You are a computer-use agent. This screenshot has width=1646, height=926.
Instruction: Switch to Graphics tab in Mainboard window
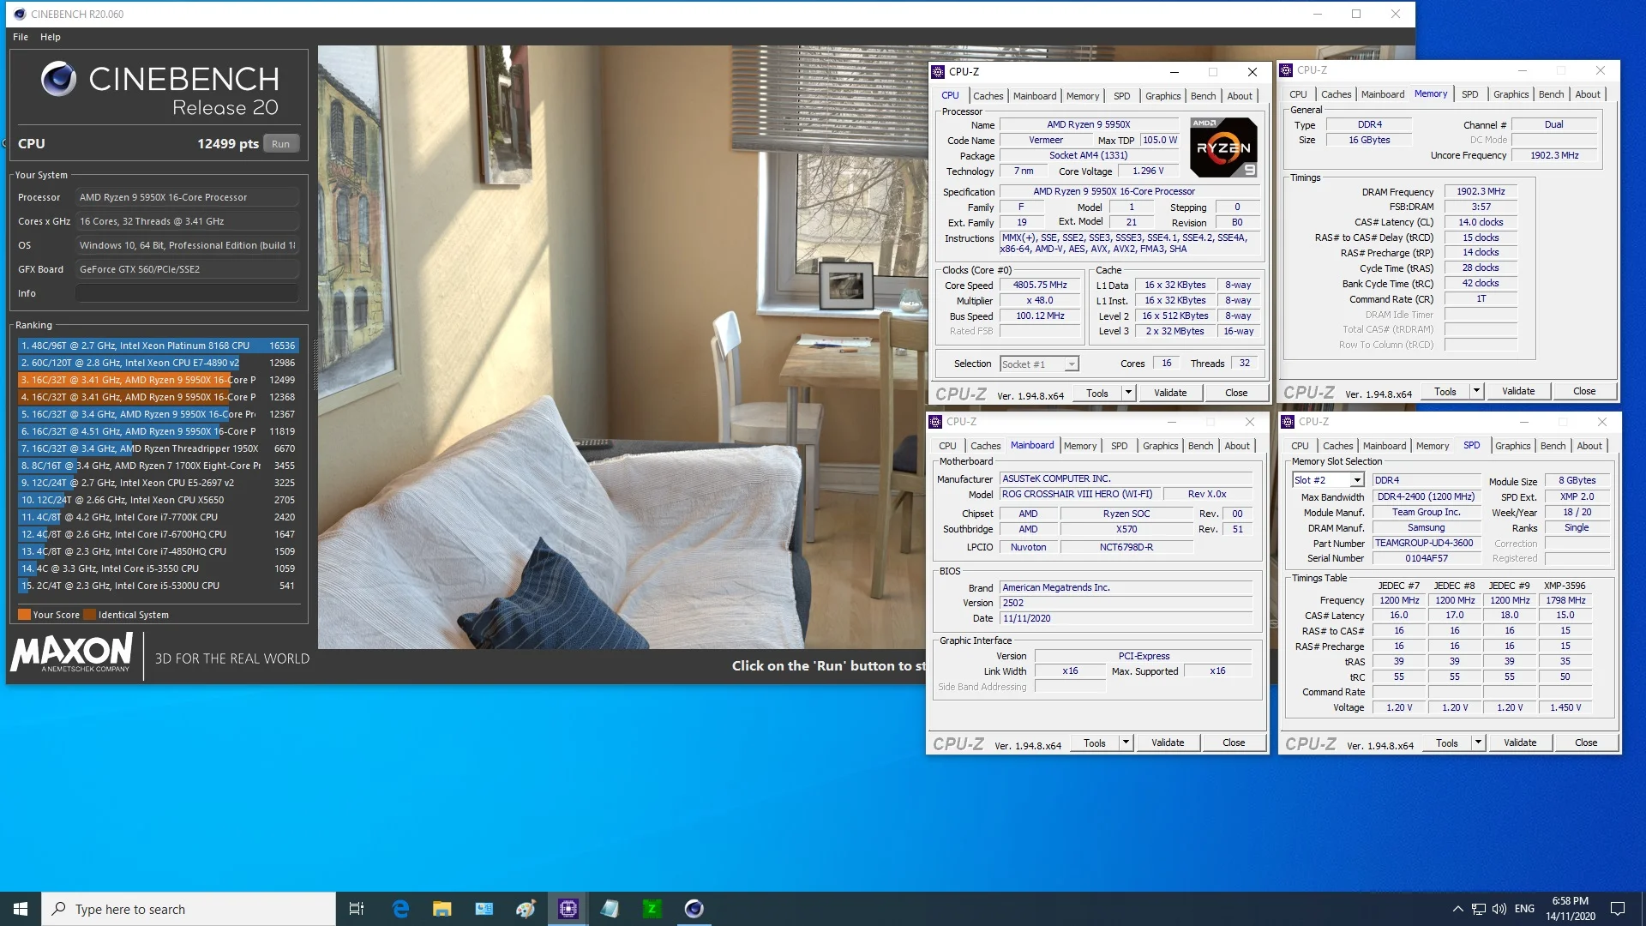(1160, 446)
